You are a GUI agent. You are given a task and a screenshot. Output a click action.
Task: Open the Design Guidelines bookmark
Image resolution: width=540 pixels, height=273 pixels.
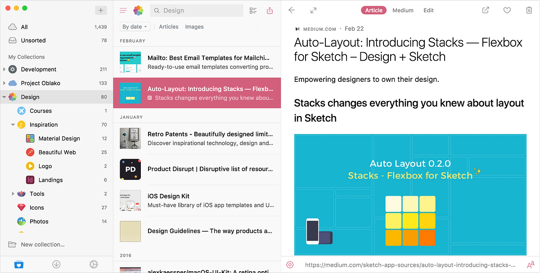tap(197, 231)
